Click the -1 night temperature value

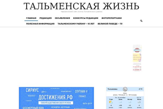[139, 105]
